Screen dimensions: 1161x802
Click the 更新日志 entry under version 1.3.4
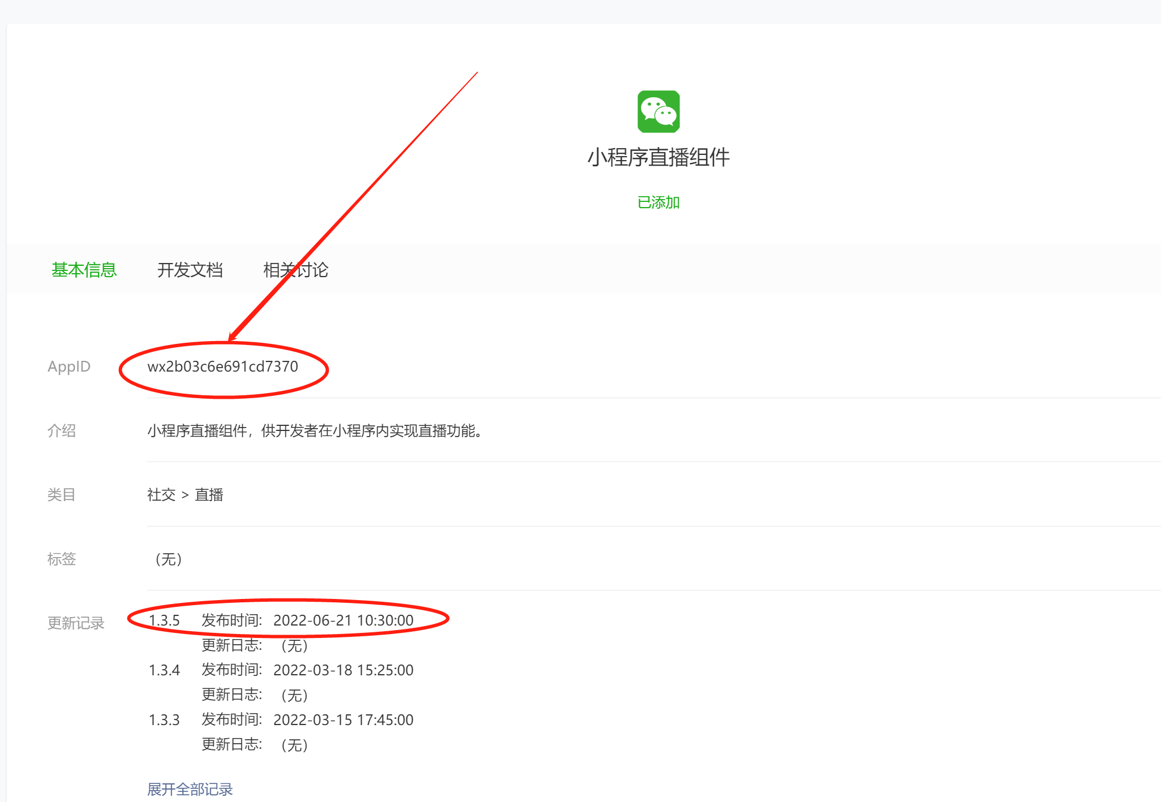tap(255, 695)
